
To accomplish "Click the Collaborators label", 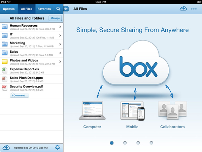I will pyautogui.click(x=172, y=127).
